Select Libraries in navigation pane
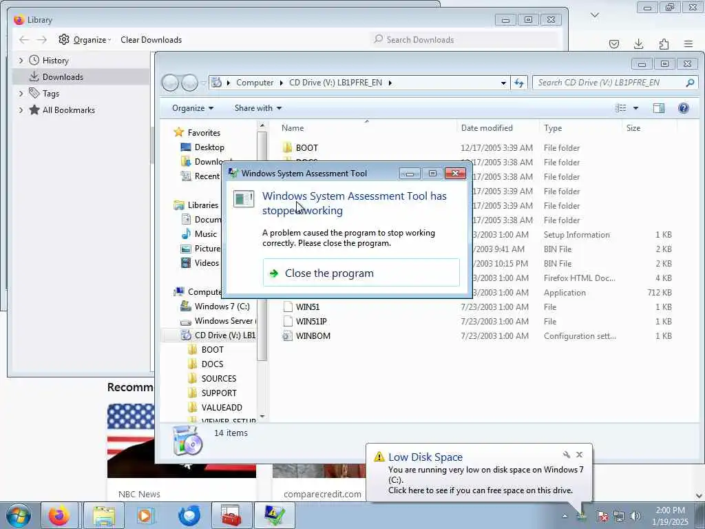Screen dimensions: 705x529 coord(203,205)
